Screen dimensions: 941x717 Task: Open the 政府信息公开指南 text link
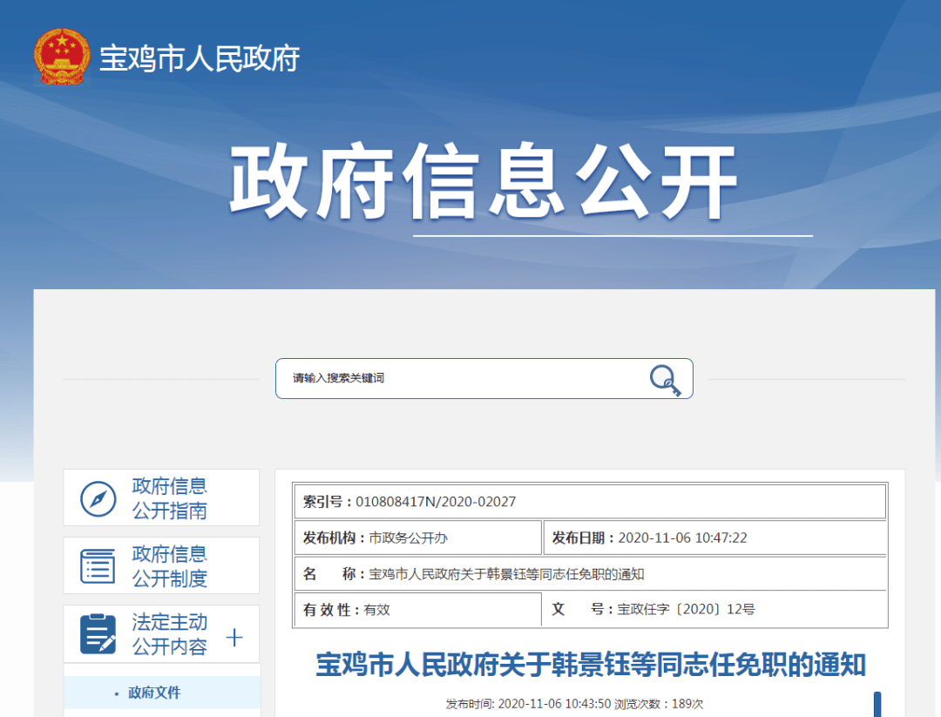coord(170,498)
